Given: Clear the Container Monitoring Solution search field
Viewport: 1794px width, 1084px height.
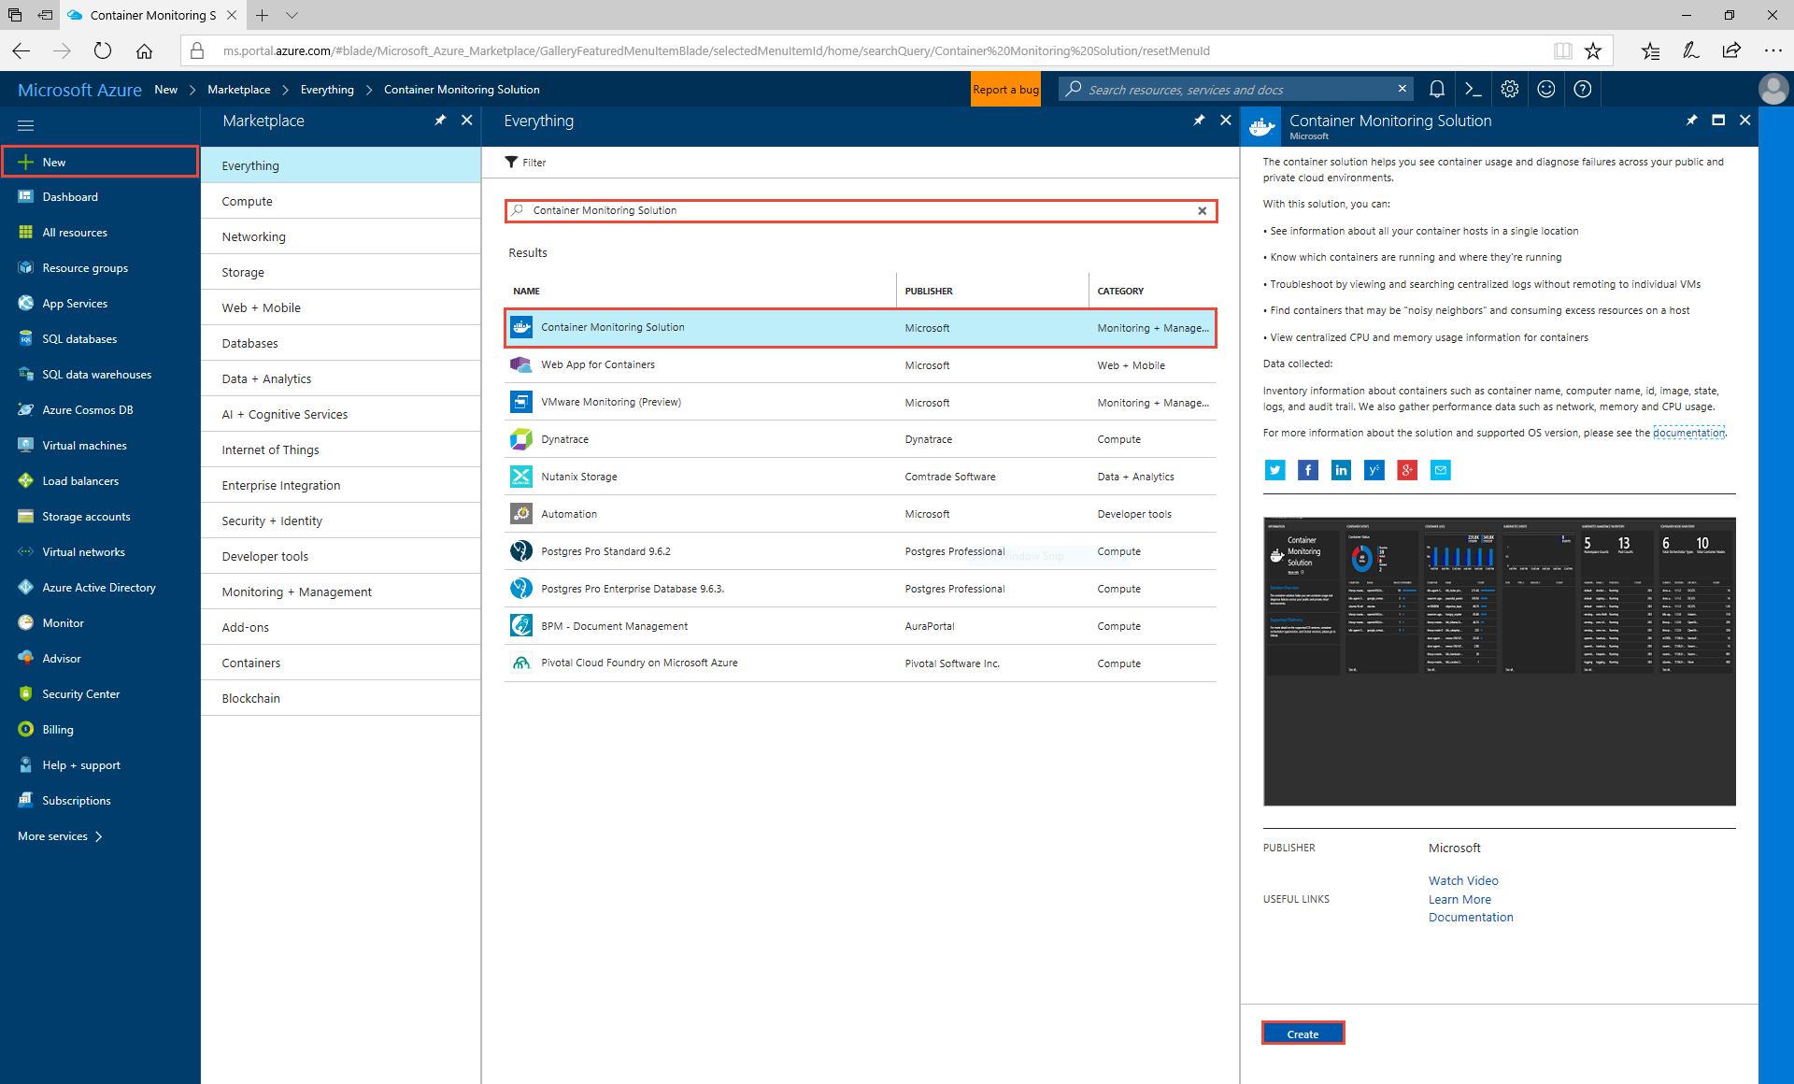Looking at the screenshot, I should [1202, 210].
